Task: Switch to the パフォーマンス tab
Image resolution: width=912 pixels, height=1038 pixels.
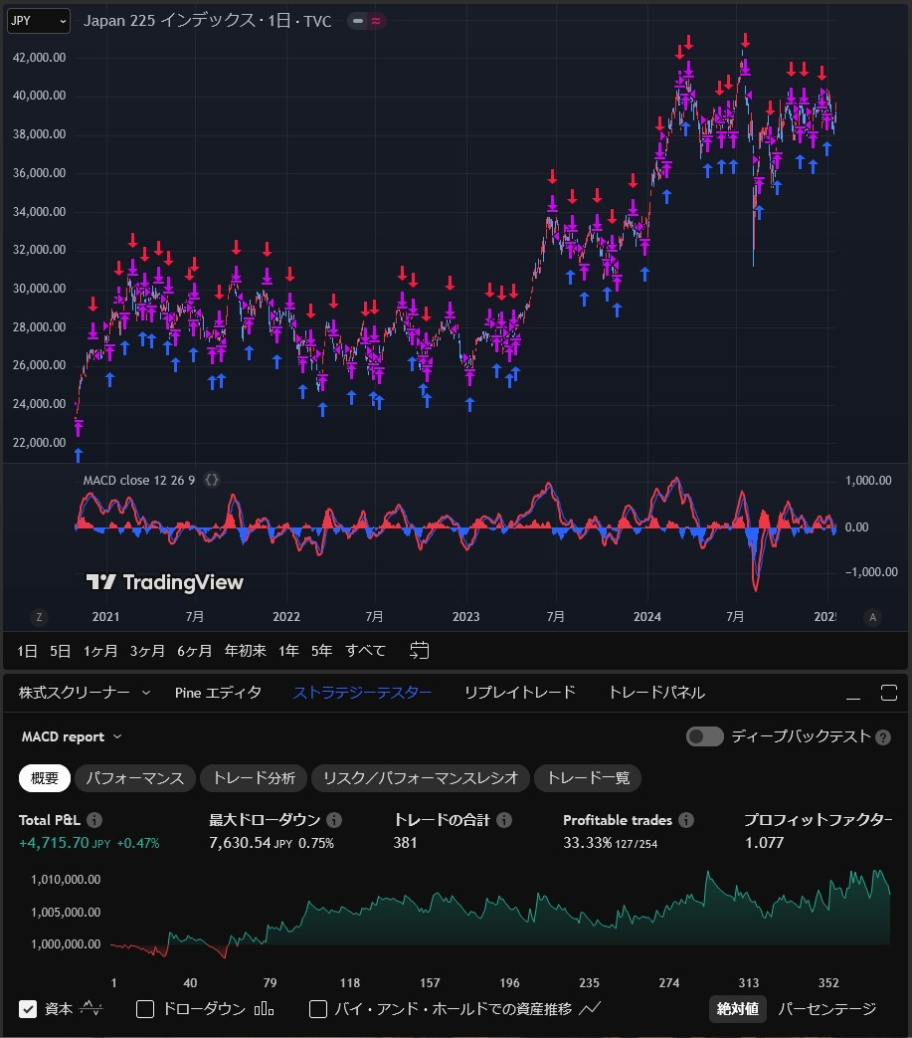Action: pyautogui.click(x=134, y=778)
